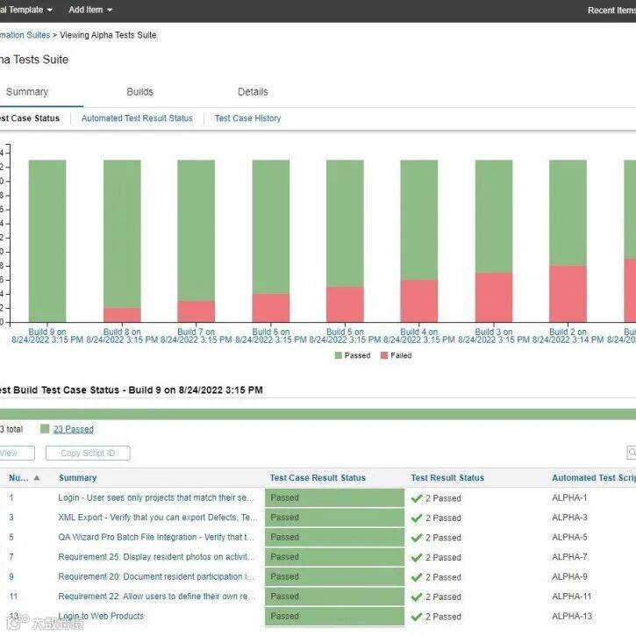The width and height of the screenshot is (636, 636).
Task: Open the Template dropdown in top bar
Action: tap(26, 10)
